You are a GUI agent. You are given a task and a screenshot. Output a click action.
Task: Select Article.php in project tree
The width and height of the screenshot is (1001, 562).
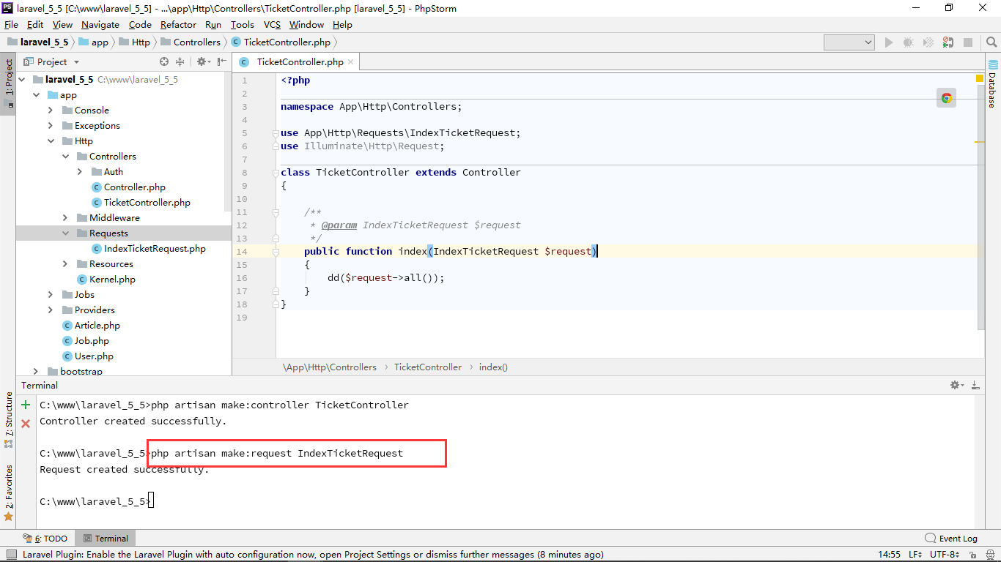[97, 326]
